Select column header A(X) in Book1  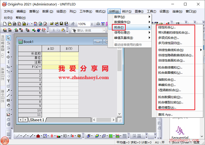pyautogui.click(x=51, y=48)
